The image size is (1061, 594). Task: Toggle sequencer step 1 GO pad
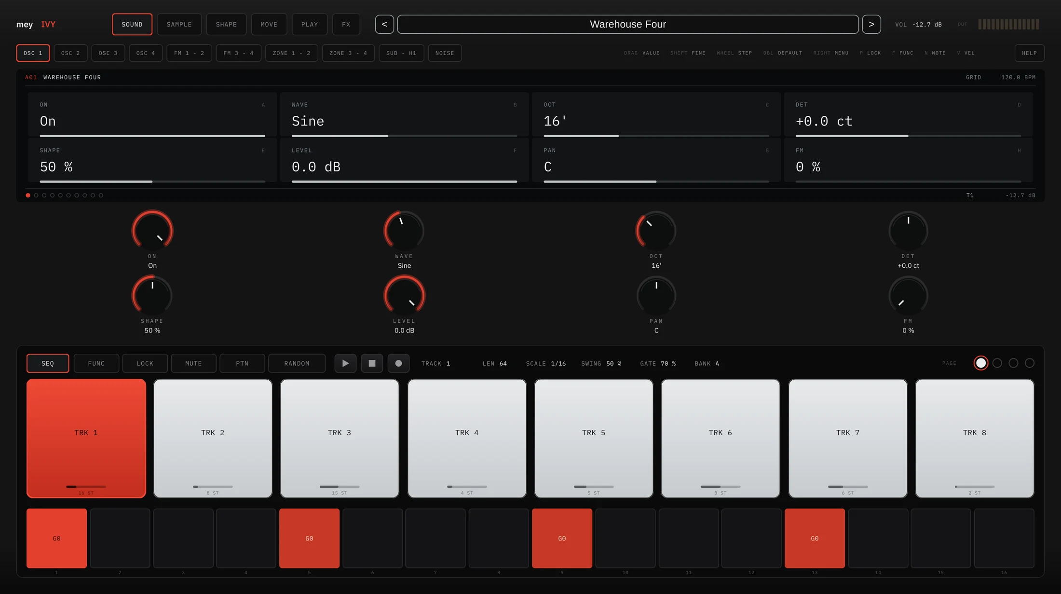pyautogui.click(x=56, y=538)
